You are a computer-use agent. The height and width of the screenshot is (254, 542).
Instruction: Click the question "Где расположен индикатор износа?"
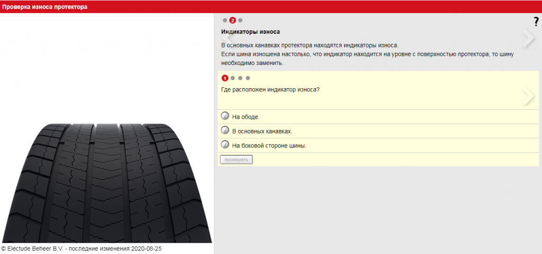click(270, 90)
